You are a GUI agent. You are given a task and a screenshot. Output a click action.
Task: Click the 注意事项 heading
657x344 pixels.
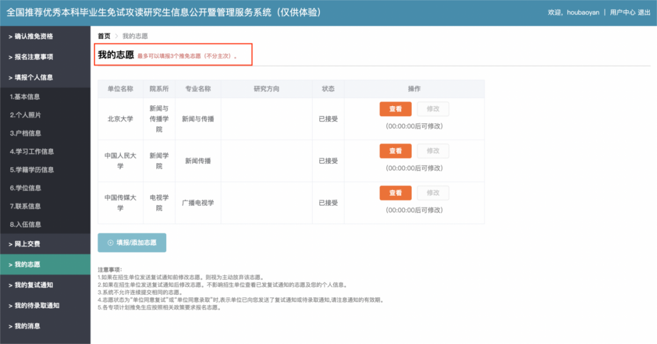pyautogui.click(x=109, y=270)
